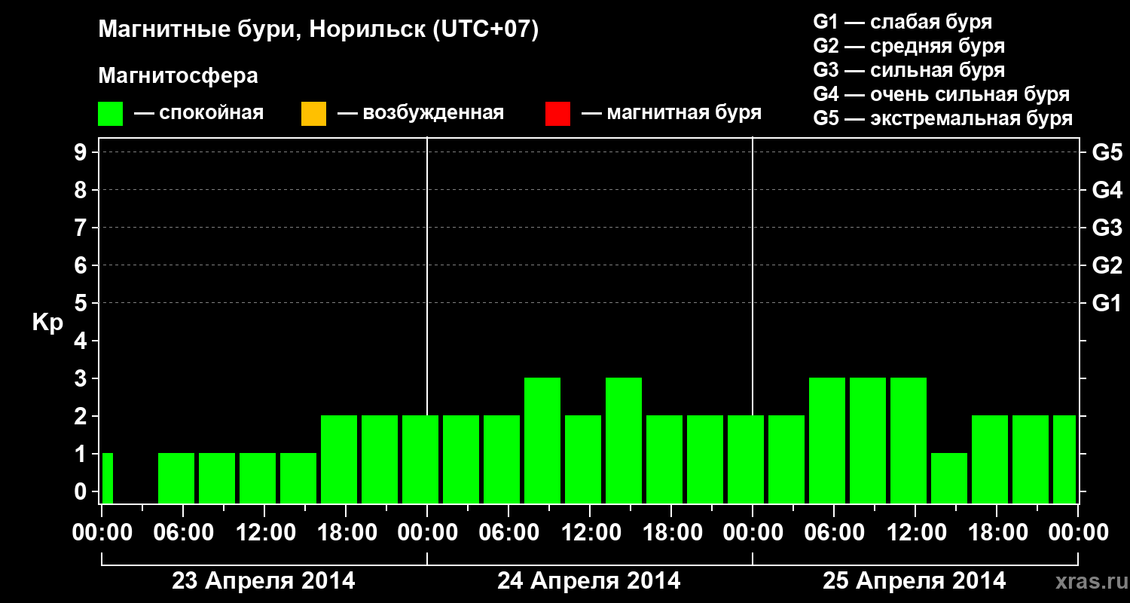Click the '— магнитная буря' legend label
Image resolution: width=1130 pixels, height=603 pixels.
672,113
